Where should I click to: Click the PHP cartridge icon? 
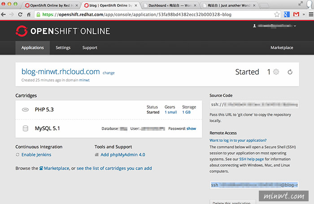pyautogui.click(x=25, y=110)
